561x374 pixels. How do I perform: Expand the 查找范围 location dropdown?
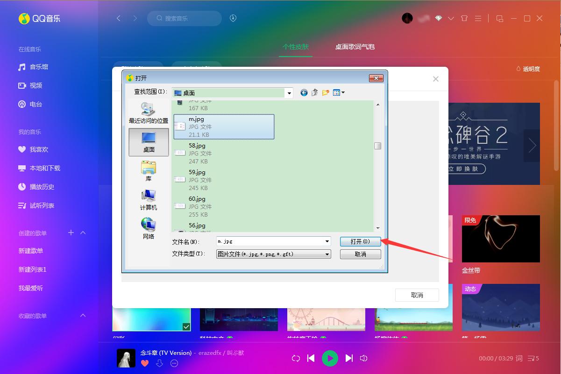point(289,93)
